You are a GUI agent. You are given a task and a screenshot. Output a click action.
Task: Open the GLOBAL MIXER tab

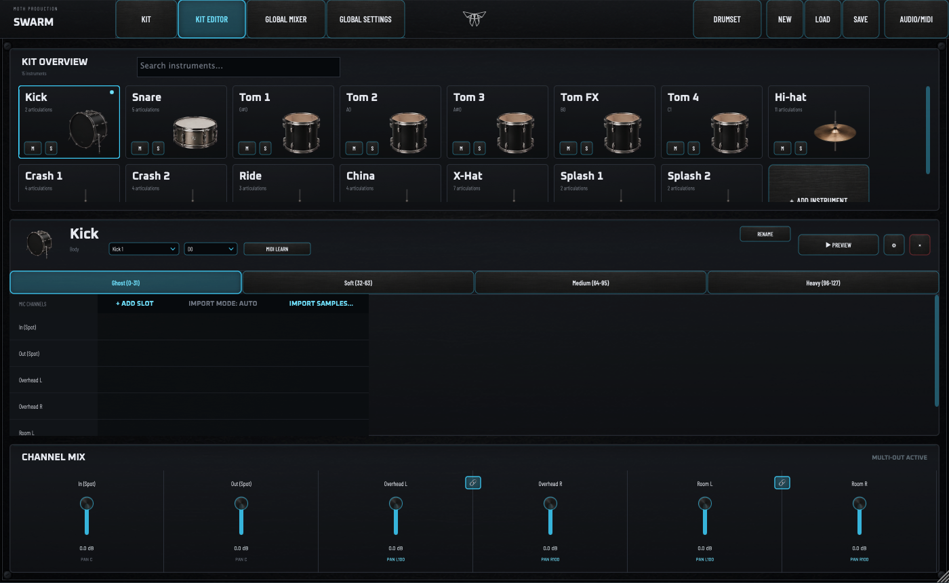(286, 19)
